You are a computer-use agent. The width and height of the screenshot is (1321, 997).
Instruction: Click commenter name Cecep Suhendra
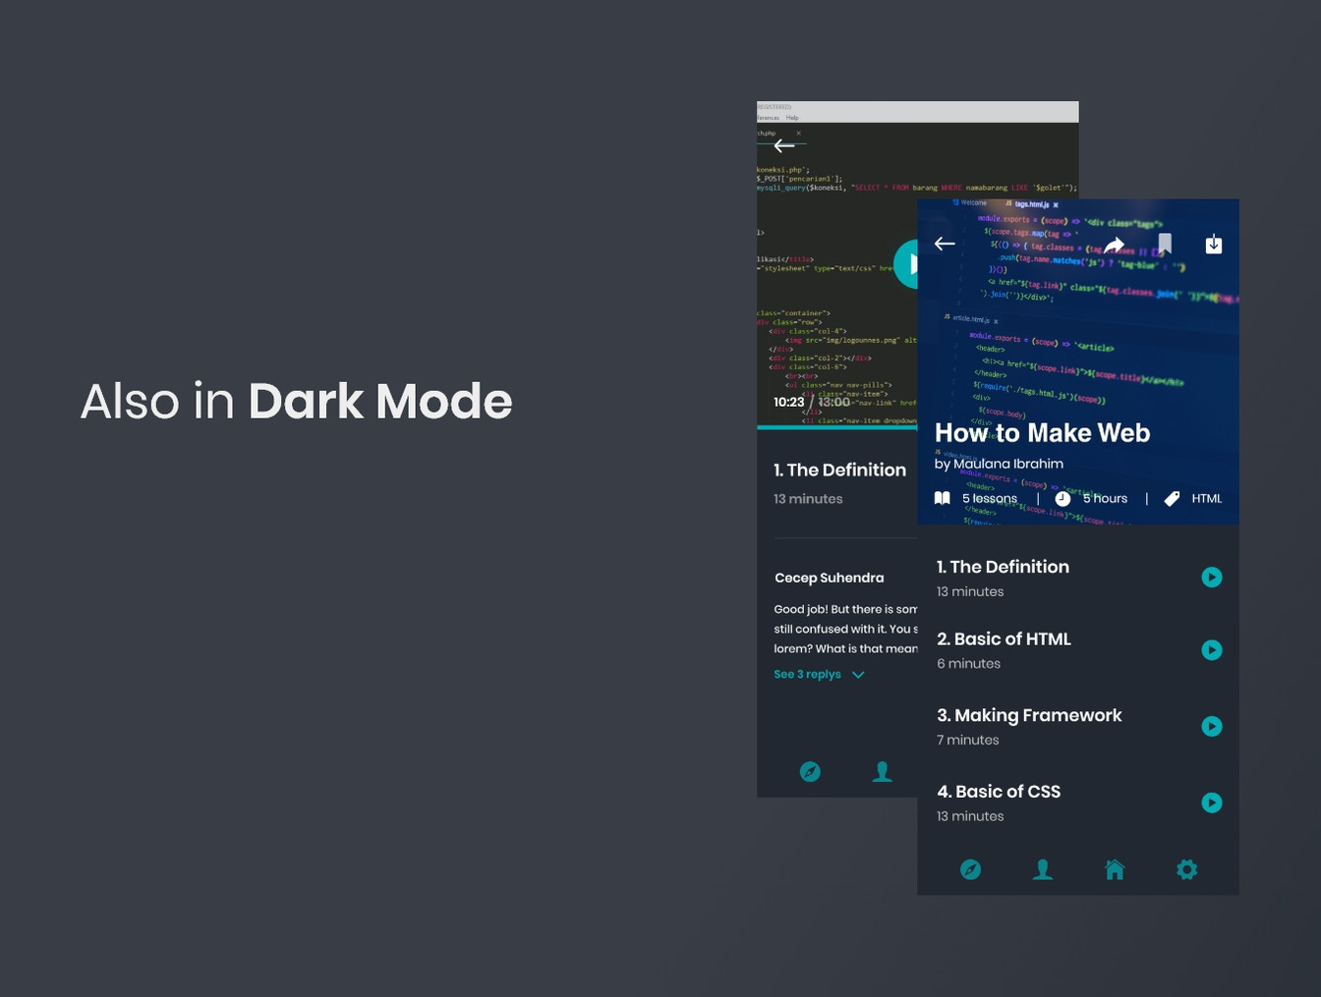(x=830, y=578)
